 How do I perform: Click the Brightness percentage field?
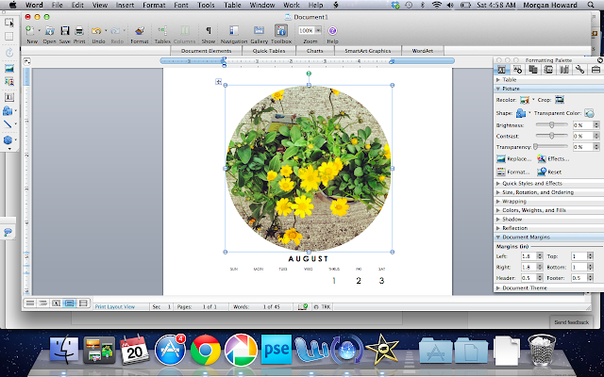point(583,125)
